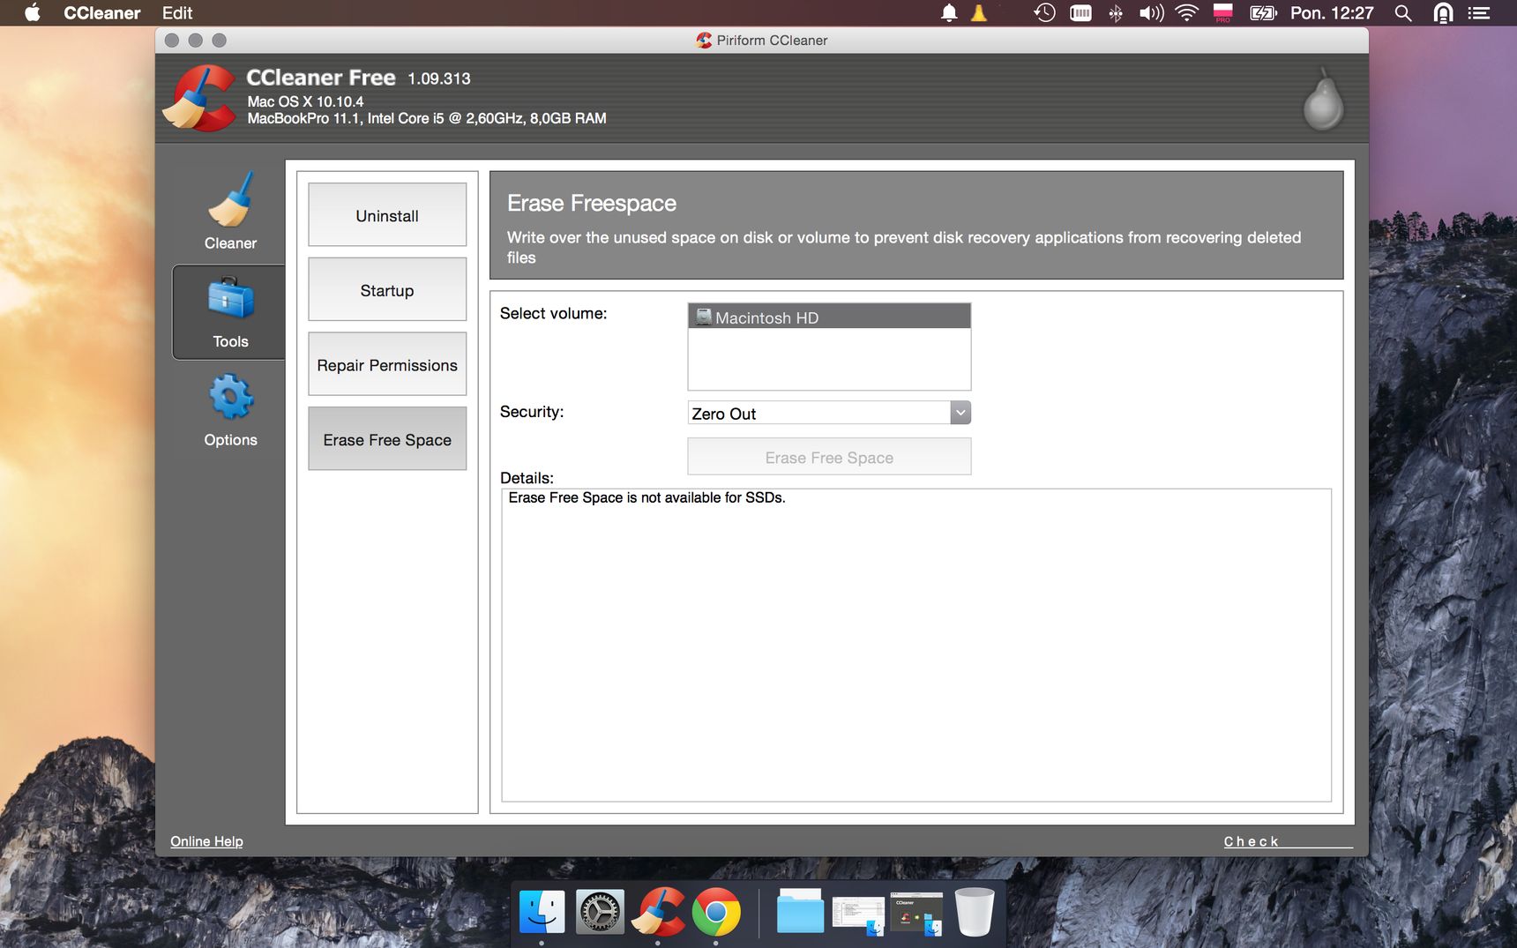The width and height of the screenshot is (1517, 948).
Task: Click the disabled Erase Free Space button
Action: [x=829, y=457]
